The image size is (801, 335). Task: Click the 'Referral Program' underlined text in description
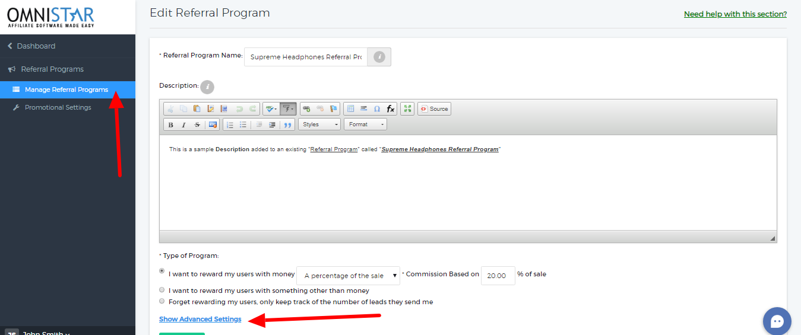tap(334, 149)
